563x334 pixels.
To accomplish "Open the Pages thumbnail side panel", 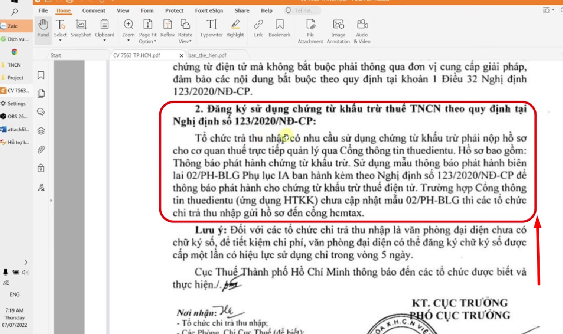I will point(41,93).
